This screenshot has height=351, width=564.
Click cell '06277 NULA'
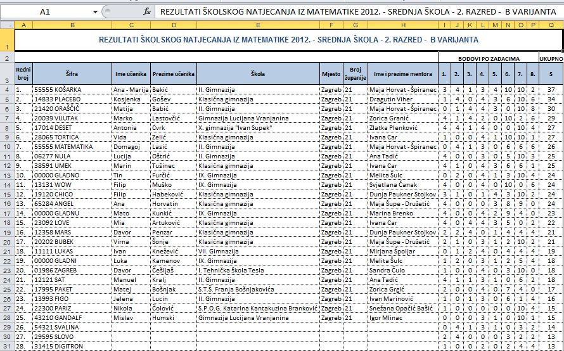(72, 156)
